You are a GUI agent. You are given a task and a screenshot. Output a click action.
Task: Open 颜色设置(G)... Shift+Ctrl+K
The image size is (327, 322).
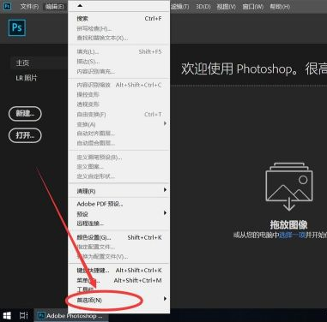pyautogui.click(x=118, y=237)
